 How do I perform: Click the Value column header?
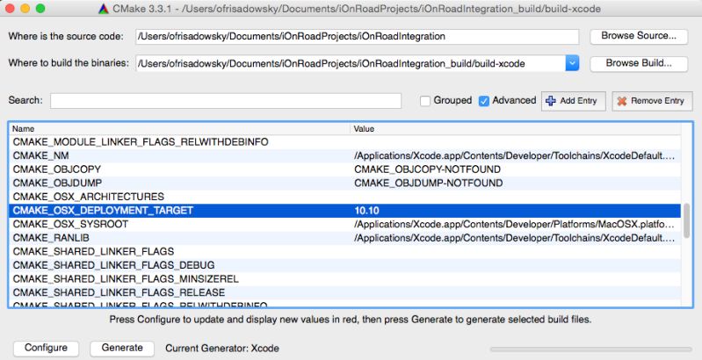516,129
